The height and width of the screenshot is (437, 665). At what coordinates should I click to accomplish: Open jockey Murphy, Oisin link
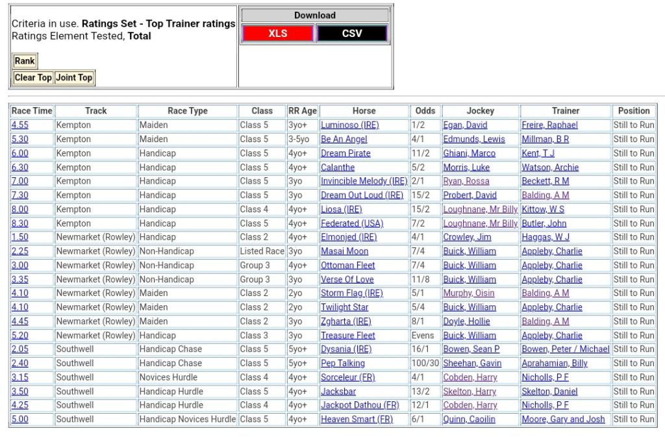468,293
